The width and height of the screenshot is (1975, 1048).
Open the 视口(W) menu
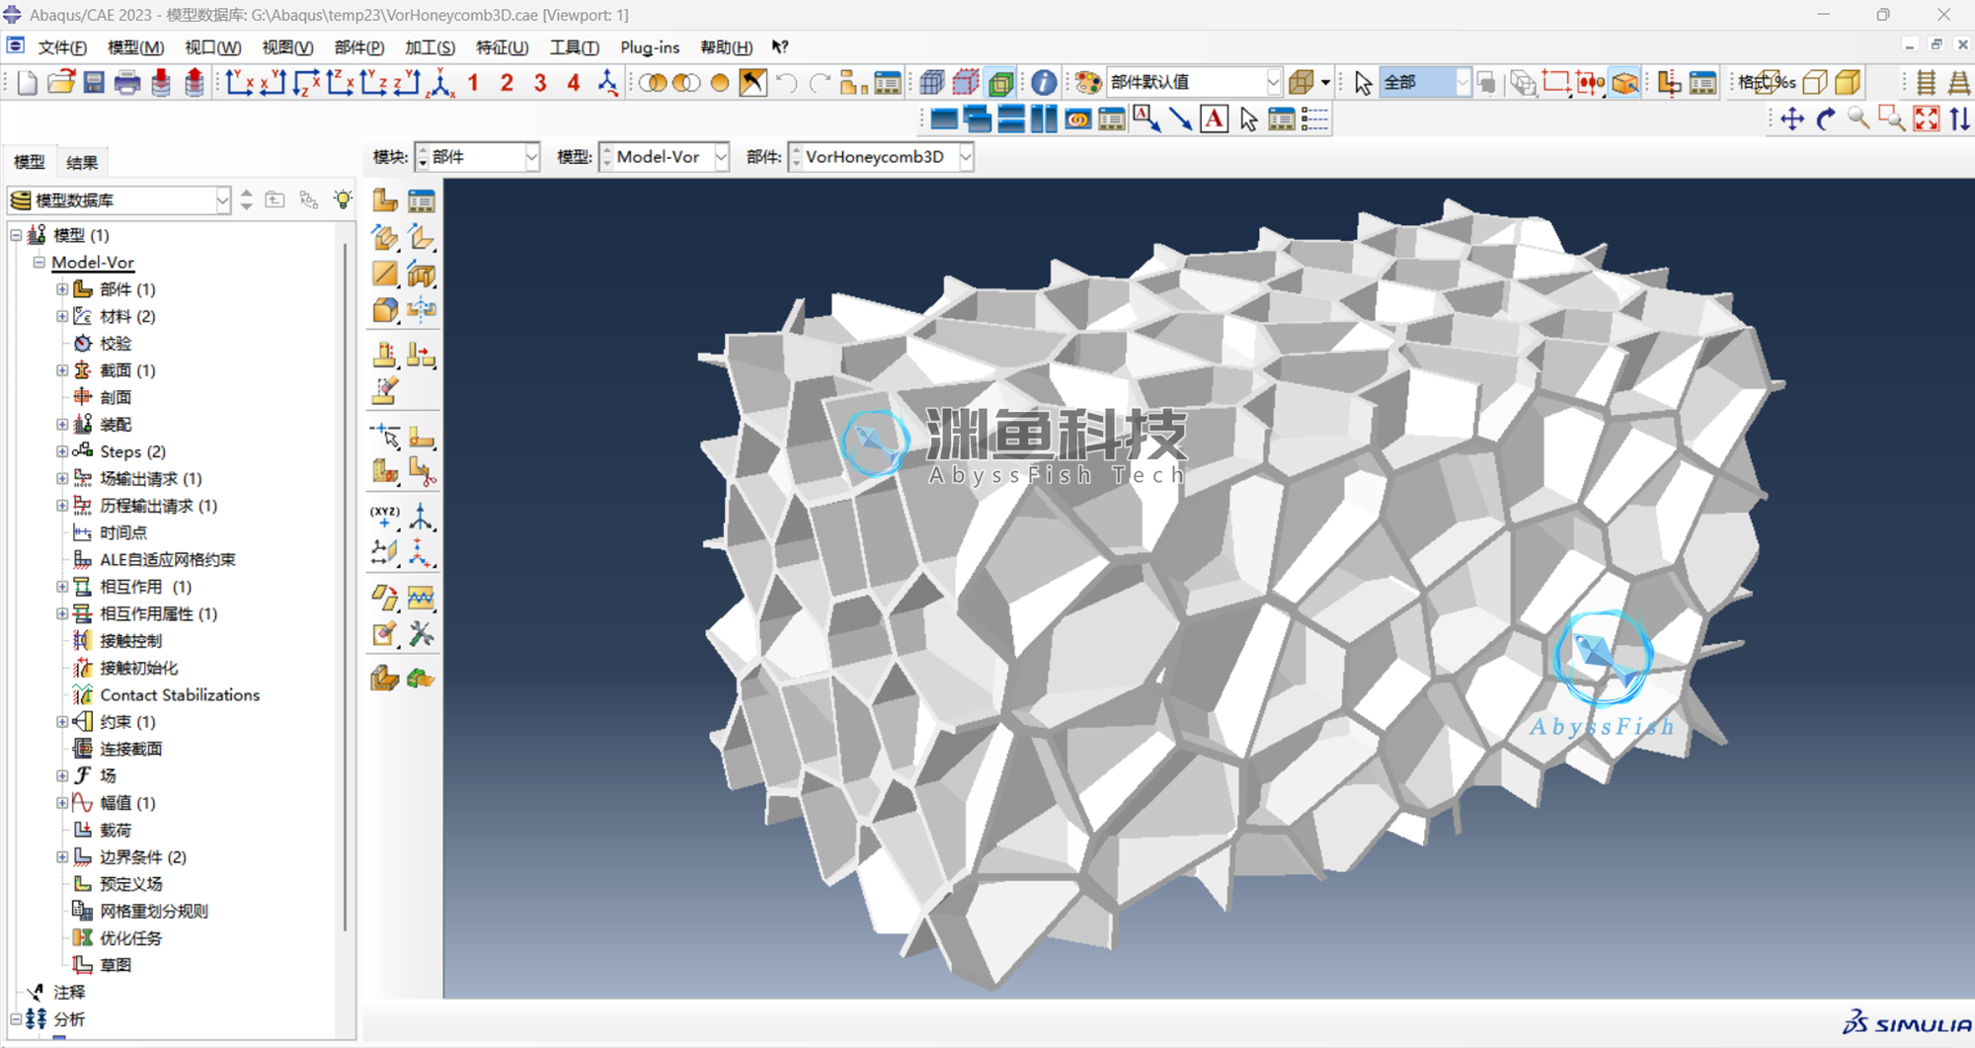tap(213, 47)
